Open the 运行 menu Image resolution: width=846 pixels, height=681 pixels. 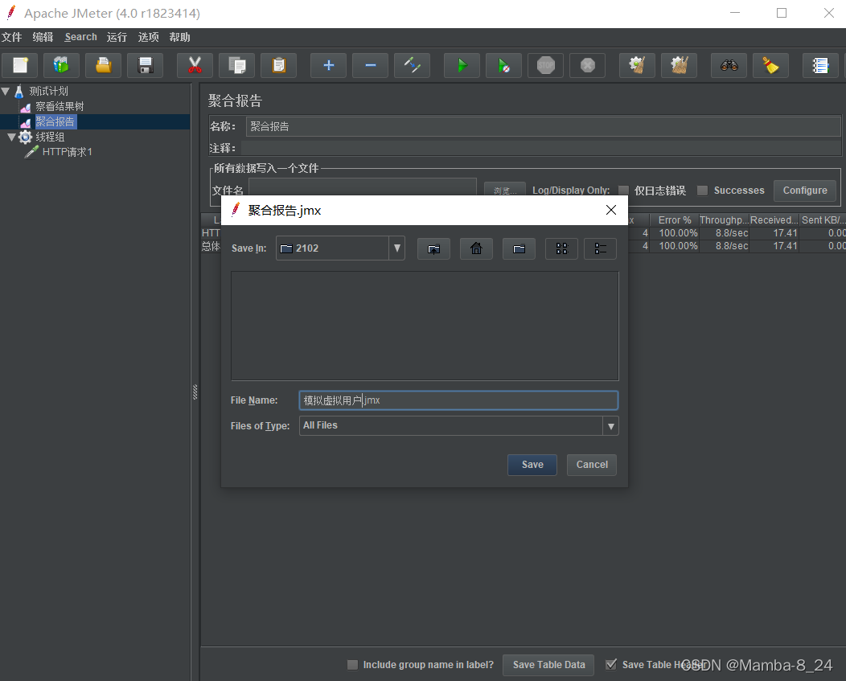117,37
